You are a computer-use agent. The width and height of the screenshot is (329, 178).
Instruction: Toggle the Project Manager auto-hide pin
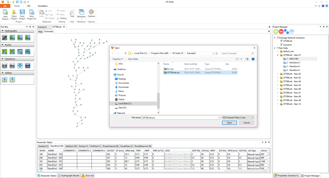tap(323, 27)
